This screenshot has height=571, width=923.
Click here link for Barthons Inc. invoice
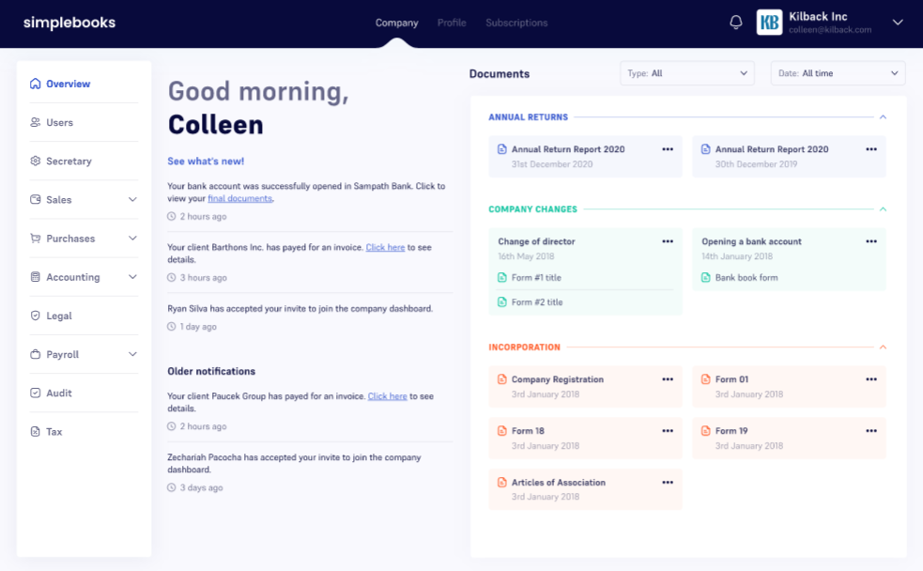tap(385, 247)
